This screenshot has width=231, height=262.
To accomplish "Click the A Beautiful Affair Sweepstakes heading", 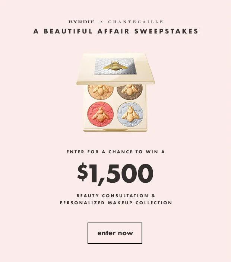I will pyautogui.click(x=115, y=31).
